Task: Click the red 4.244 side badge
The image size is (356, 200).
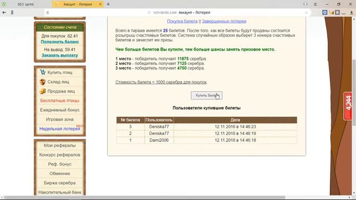Action: [348, 106]
